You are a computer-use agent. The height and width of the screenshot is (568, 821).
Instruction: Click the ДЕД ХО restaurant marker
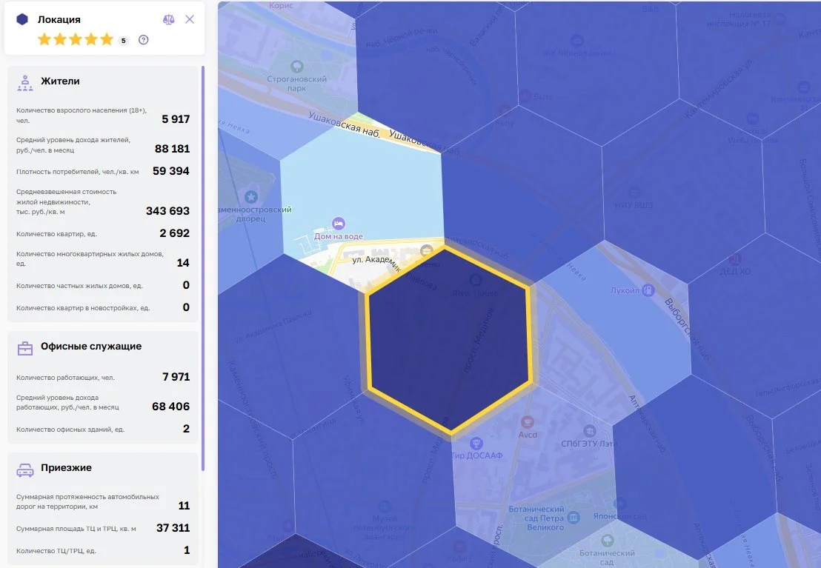pyautogui.click(x=735, y=258)
